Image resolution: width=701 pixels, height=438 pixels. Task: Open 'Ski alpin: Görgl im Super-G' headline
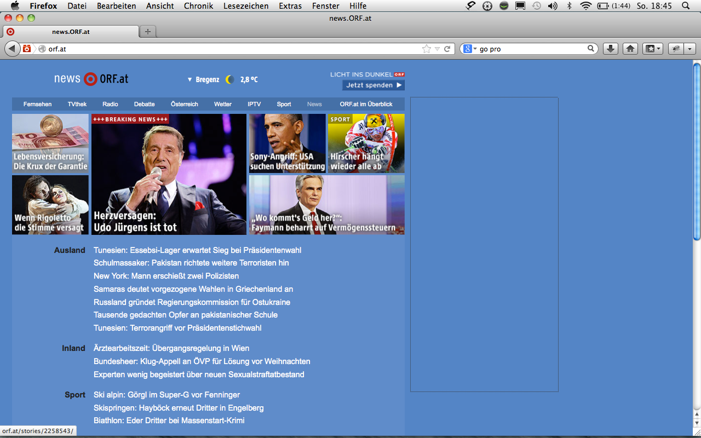[167, 395]
